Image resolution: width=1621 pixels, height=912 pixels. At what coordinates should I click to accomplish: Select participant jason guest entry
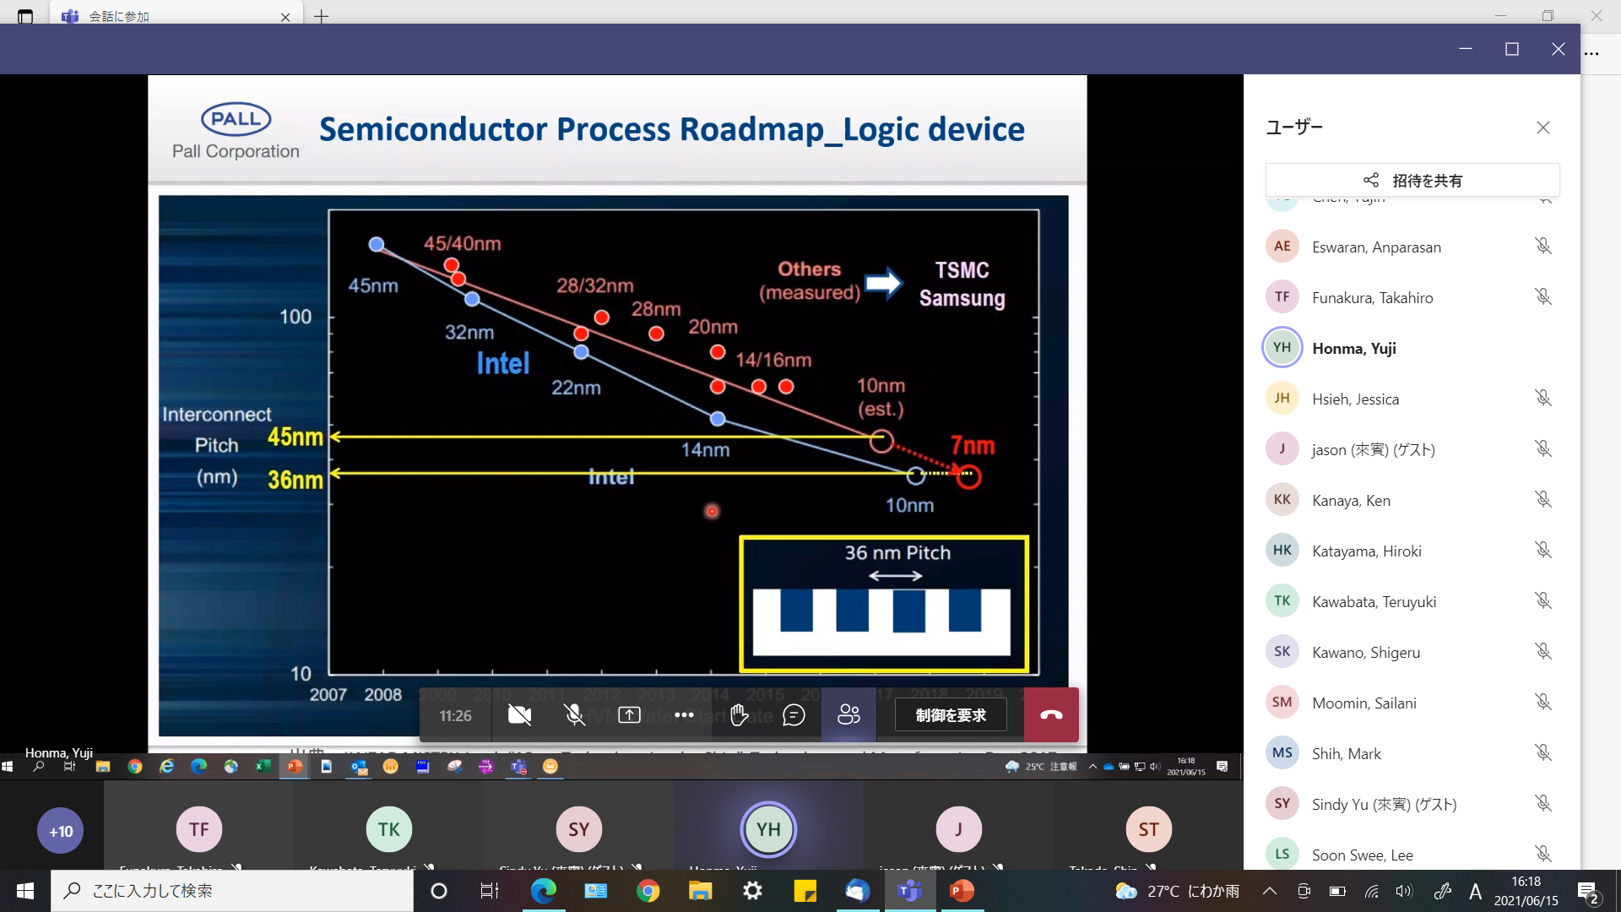[1412, 449]
